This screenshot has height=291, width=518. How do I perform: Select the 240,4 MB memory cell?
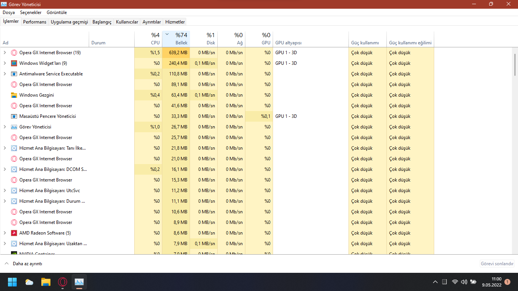[176, 63]
